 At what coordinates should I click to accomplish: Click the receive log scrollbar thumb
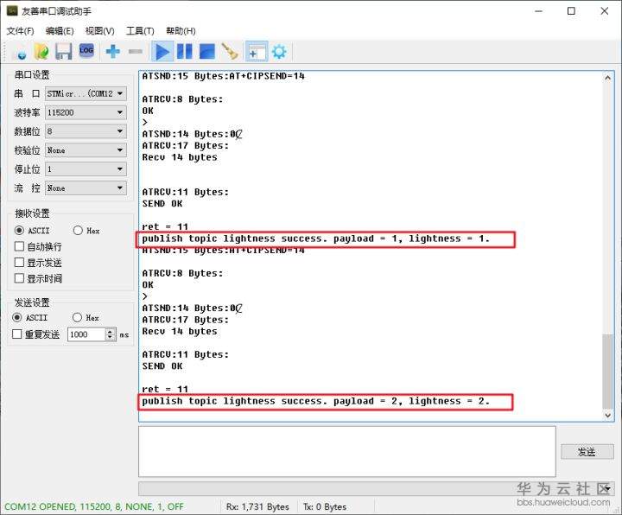(607, 372)
